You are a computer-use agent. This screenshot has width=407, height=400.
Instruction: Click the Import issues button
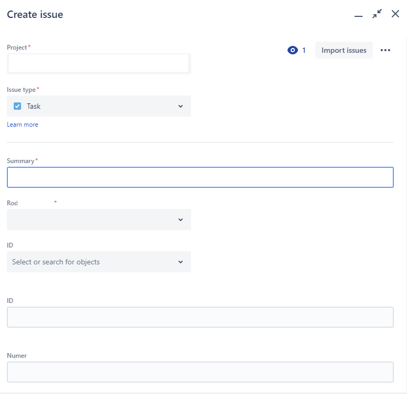click(x=344, y=51)
